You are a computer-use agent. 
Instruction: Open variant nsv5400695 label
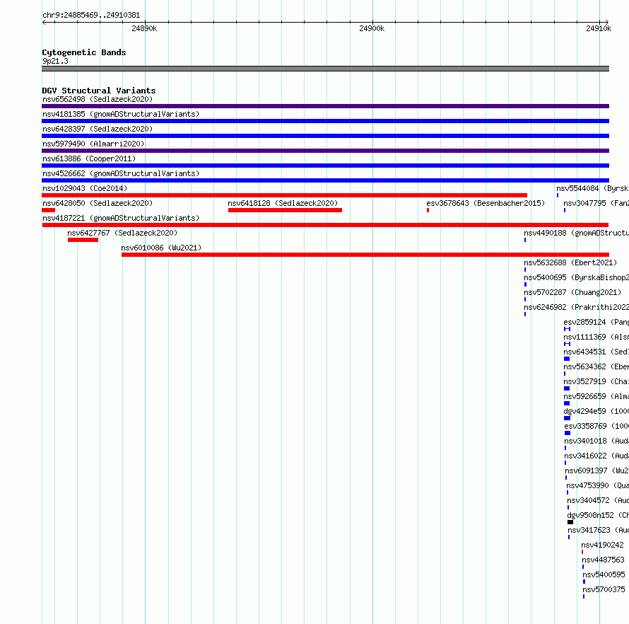576,277
